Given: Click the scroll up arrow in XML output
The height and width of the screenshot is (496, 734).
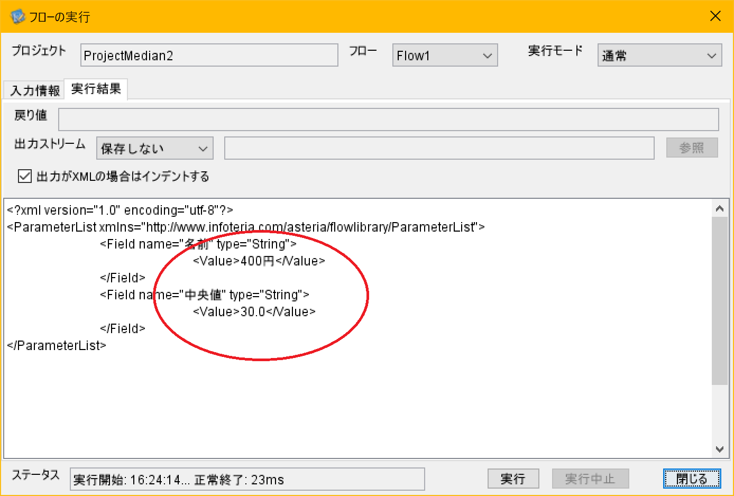Looking at the screenshot, I should pos(720,208).
